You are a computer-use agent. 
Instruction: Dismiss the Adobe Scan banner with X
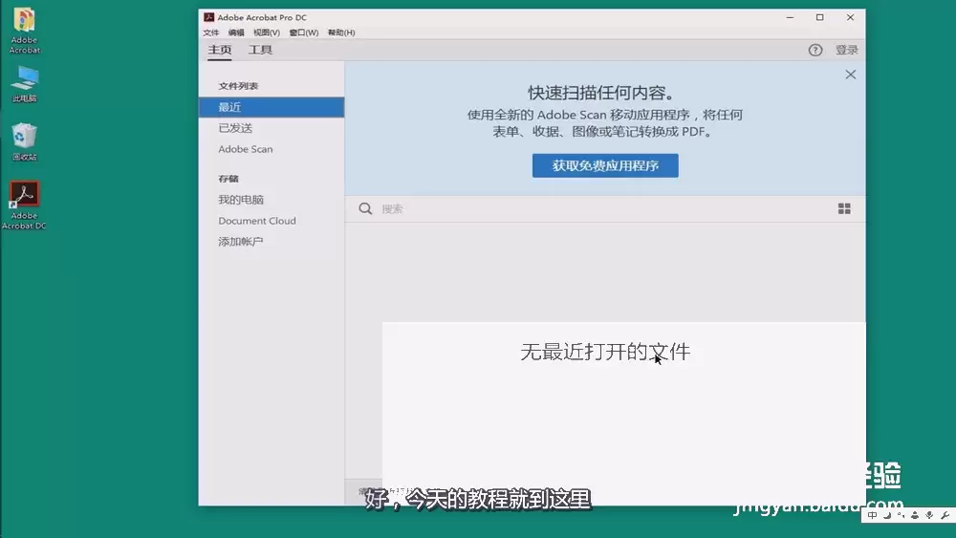tap(851, 75)
